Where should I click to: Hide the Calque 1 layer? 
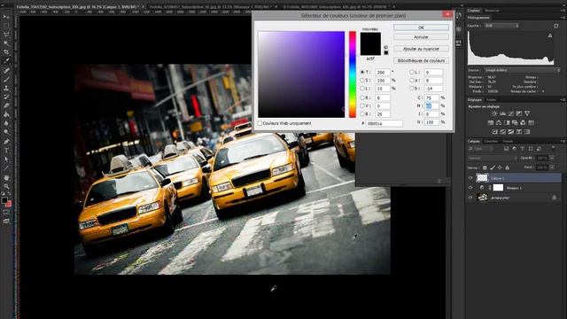470,178
